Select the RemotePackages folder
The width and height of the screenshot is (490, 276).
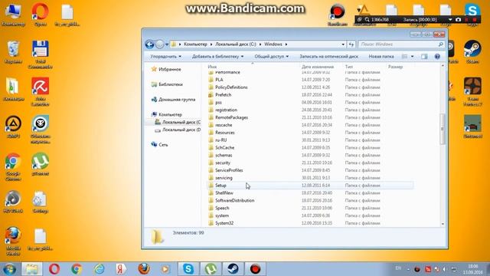click(231, 117)
